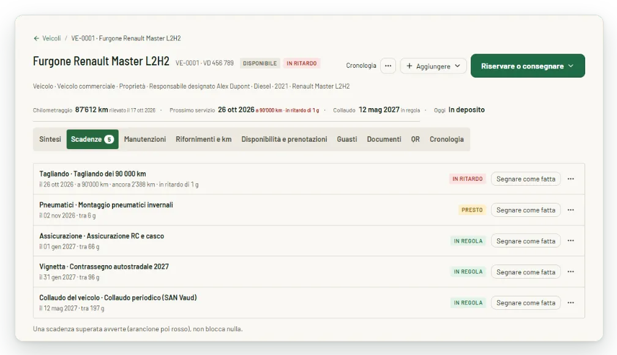Screen dimensions: 617x355
Task: Click the DISPONIBILE status badge in the header
Action: tap(260, 63)
